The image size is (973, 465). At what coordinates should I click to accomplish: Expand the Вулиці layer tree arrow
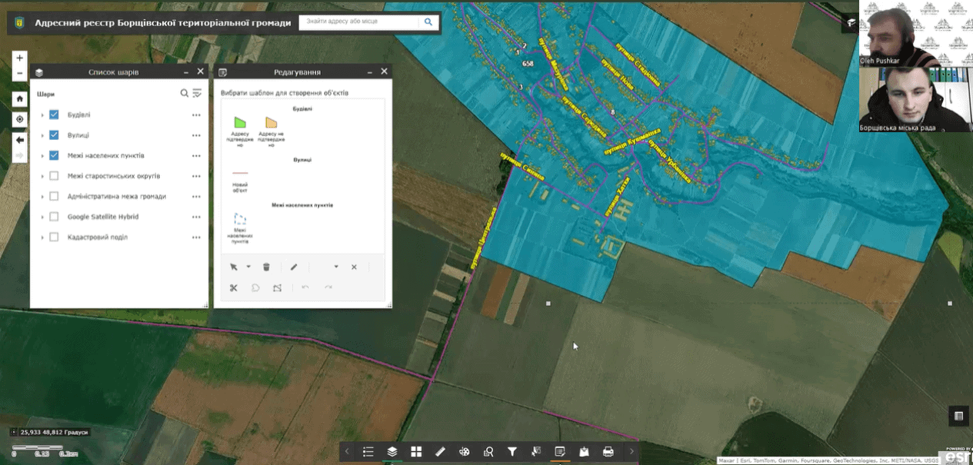[42, 135]
